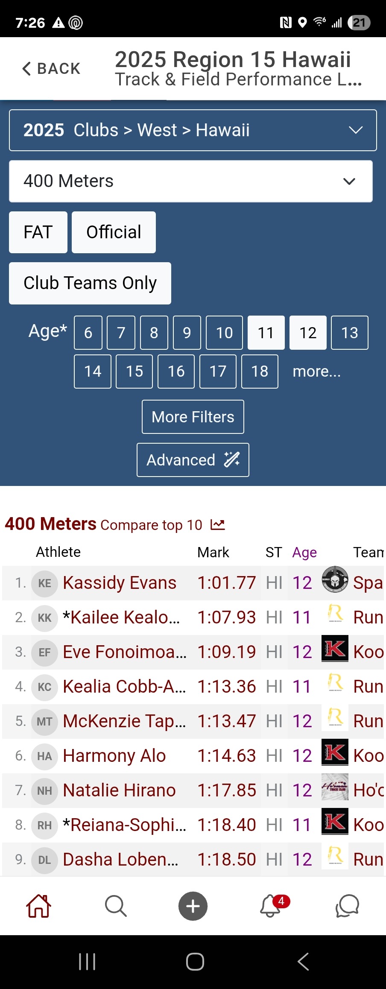The height and width of the screenshot is (989, 386).
Task: Open the More Filters button
Action: point(193,417)
